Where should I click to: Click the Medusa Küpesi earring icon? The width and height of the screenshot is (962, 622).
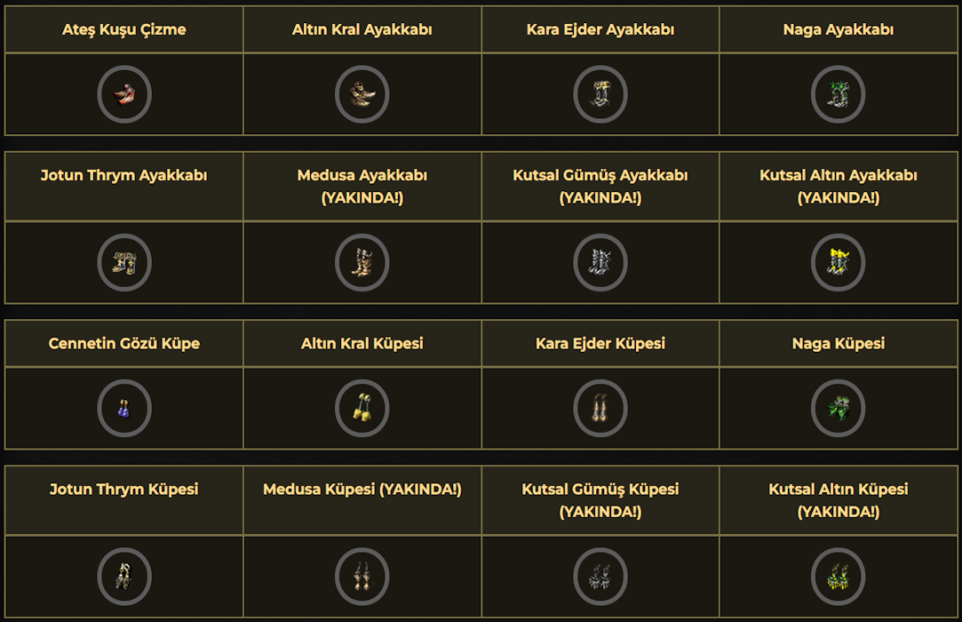362,576
